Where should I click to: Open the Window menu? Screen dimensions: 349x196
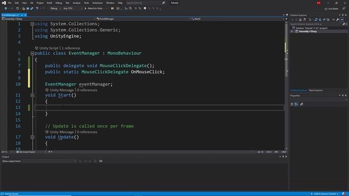tap(110, 3)
